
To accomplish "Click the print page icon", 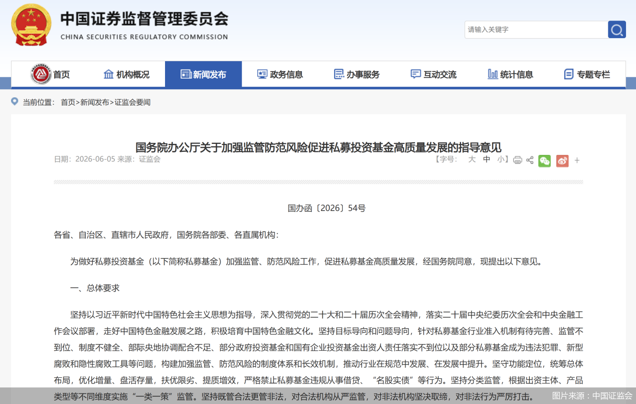I will tap(518, 160).
